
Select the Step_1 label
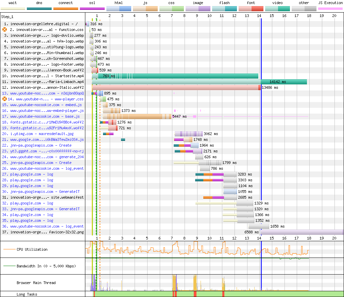7,17
